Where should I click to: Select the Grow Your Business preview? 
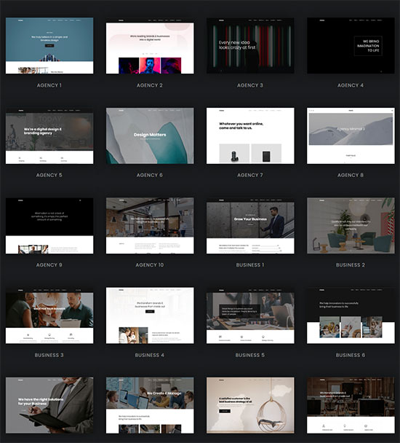(x=250, y=225)
